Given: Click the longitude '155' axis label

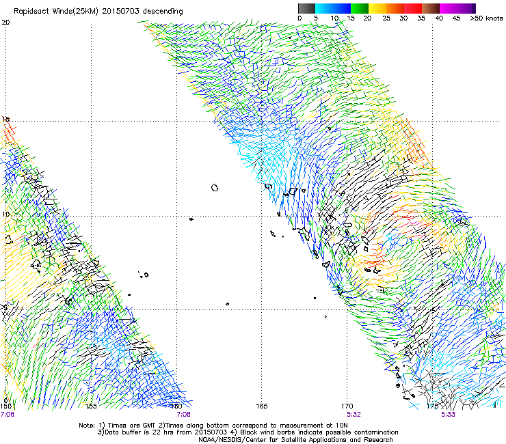Looking at the screenshot, I should pyautogui.click(x=91, y=406).
